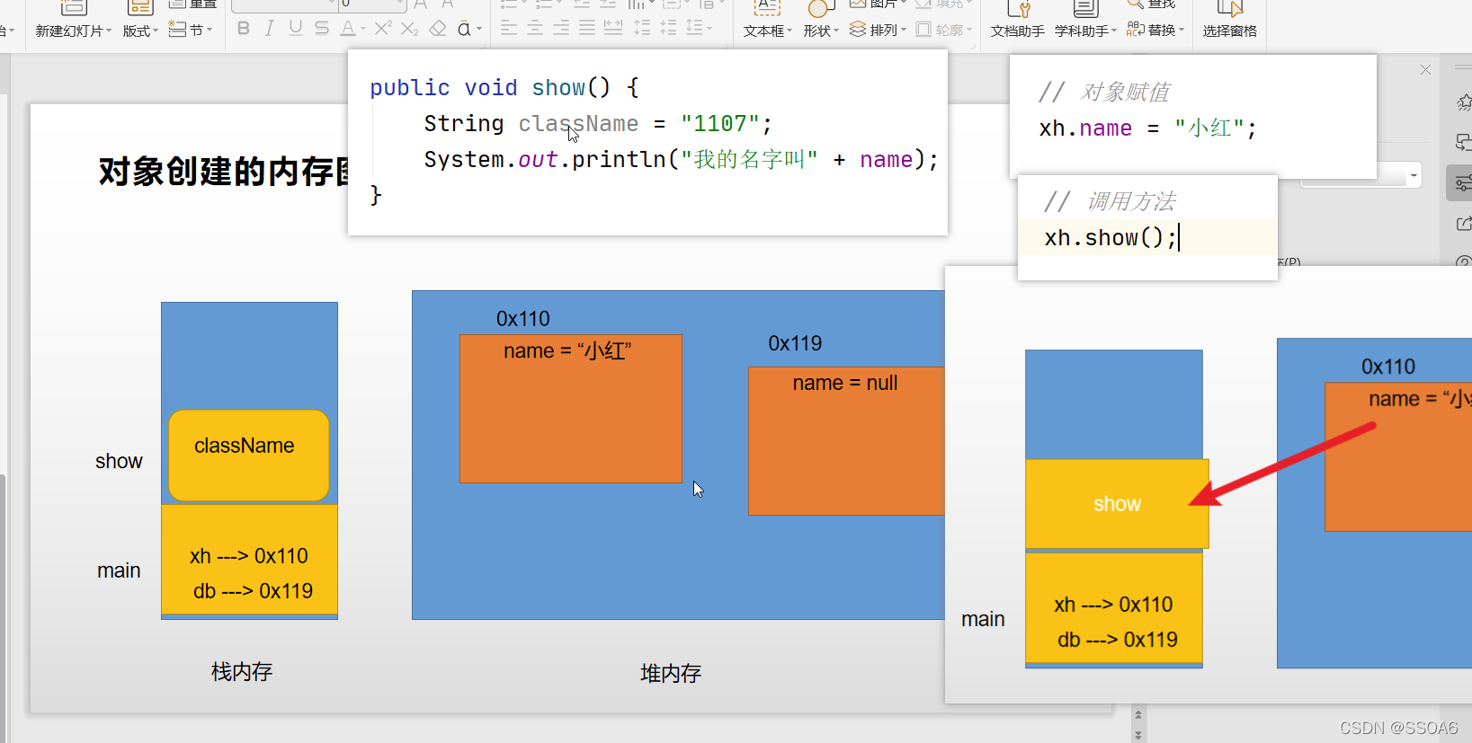Click the 'main' stack frame label left
1472x743 pixels.
tap(119, 571)
